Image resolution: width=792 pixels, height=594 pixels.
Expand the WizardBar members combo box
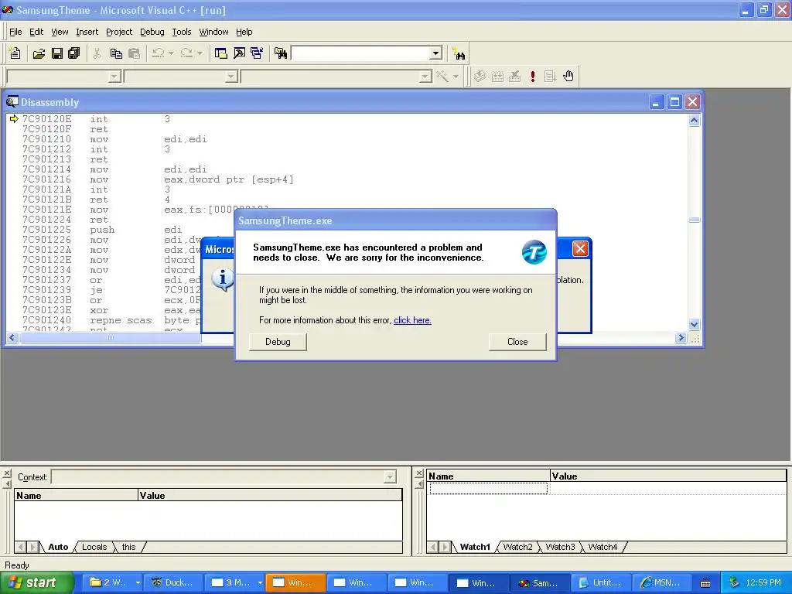pos(425,77)
